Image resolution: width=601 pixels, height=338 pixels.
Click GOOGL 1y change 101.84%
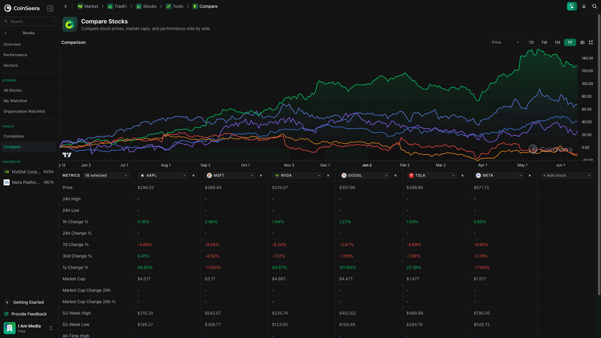point(347,267)
